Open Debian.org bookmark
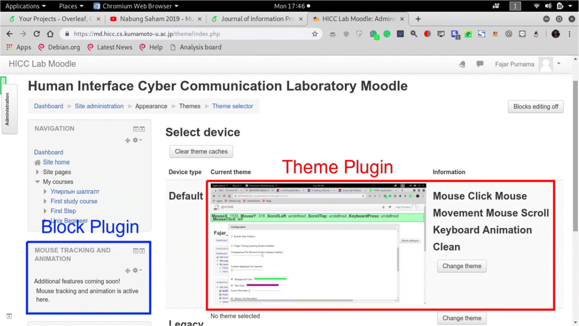This screenshot has height=326, width=579. pos(59,47)
